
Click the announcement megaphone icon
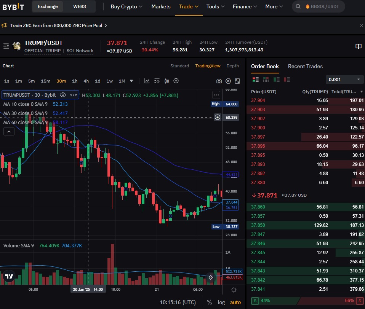[4, 25]
